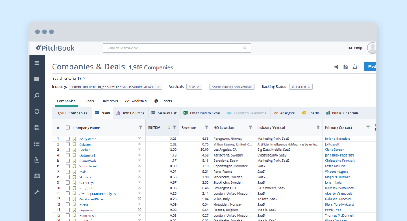Filter the Industry Vertical column
Screen dimensions: 407x221
point(318,127)
